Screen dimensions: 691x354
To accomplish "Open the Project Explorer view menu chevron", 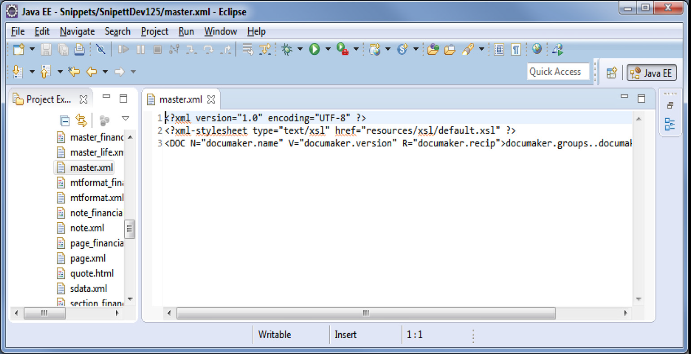I will pyautogui.click(x=126, y=118).
